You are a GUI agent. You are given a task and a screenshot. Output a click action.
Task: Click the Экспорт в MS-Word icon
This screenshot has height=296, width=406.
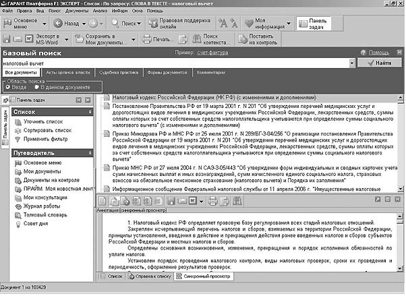29,39
